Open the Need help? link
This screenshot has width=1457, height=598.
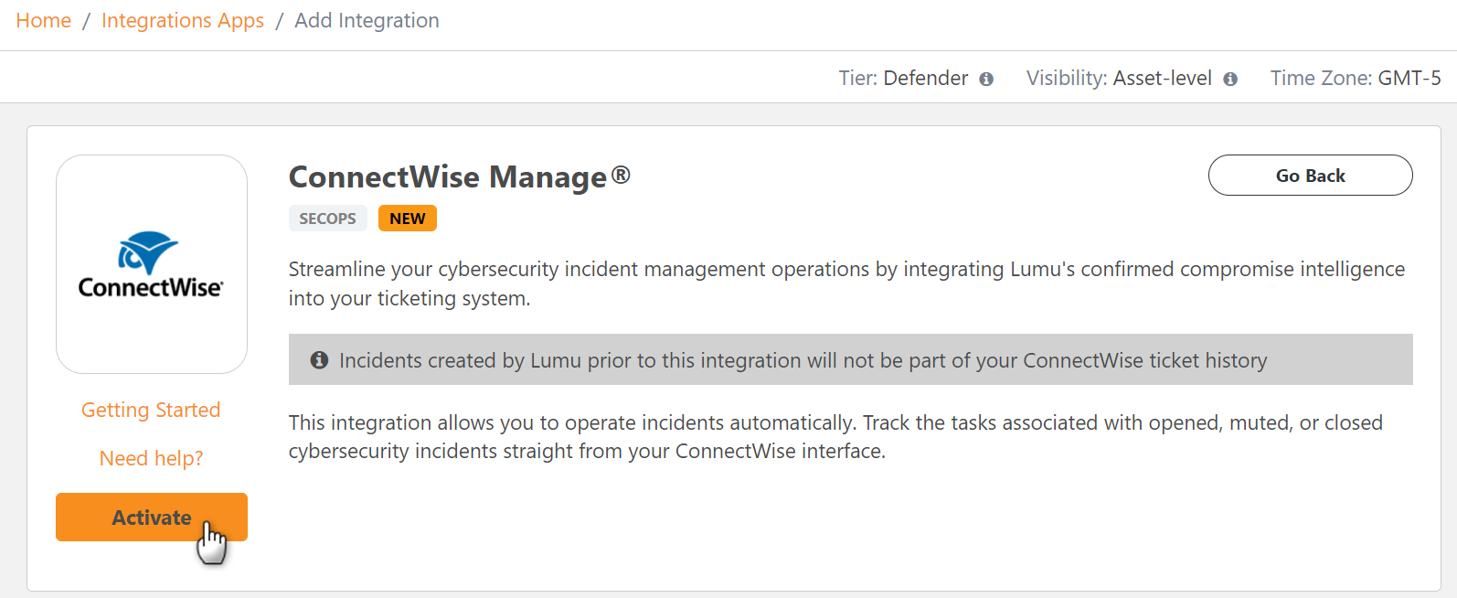pyautogui.click(x=151, y=458)
